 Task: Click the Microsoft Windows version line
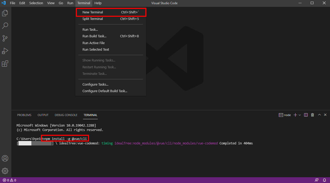click(56, 126)
